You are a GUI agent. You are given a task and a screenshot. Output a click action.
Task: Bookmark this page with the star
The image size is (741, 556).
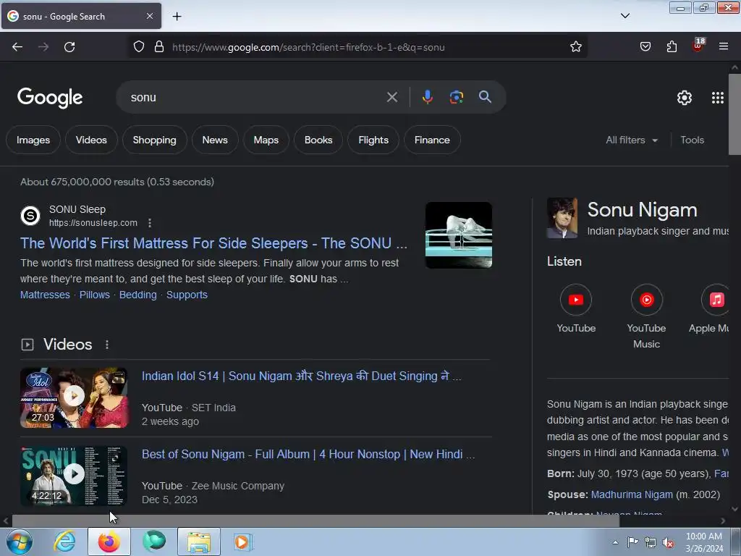click(575, 47)
